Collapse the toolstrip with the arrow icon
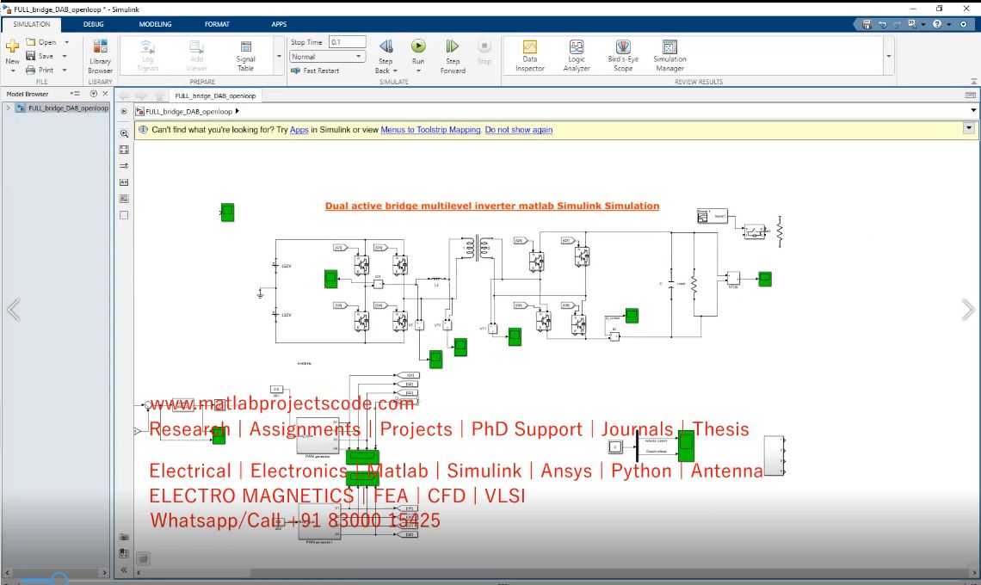Viewport: 981px width, 585px height. (973, 82)
